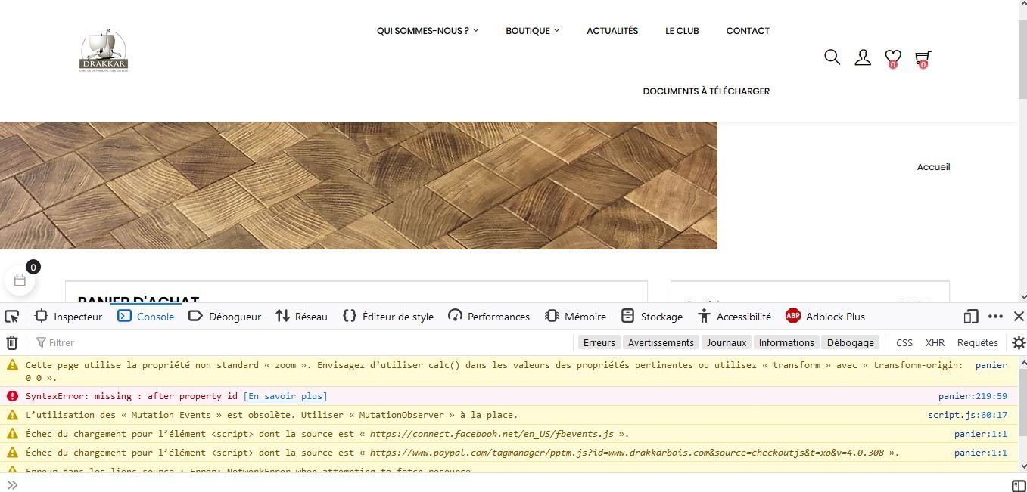Open the devtools more options ellipsis
This screenshot has height=492, width=1027.
click(x=995, y=316)
